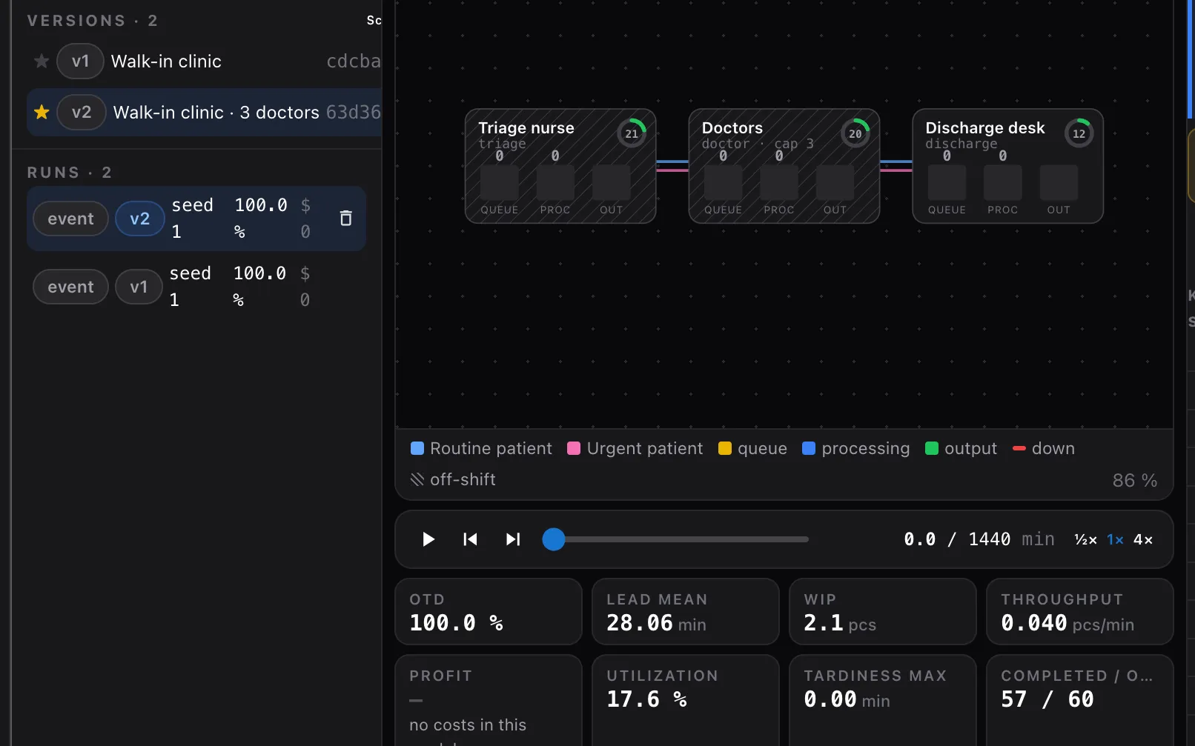The height and width of the screenshot is (746, 1195).
Task: Open the Walk-in clinic · 3 doctors version
Action: (x=205, y=113)
